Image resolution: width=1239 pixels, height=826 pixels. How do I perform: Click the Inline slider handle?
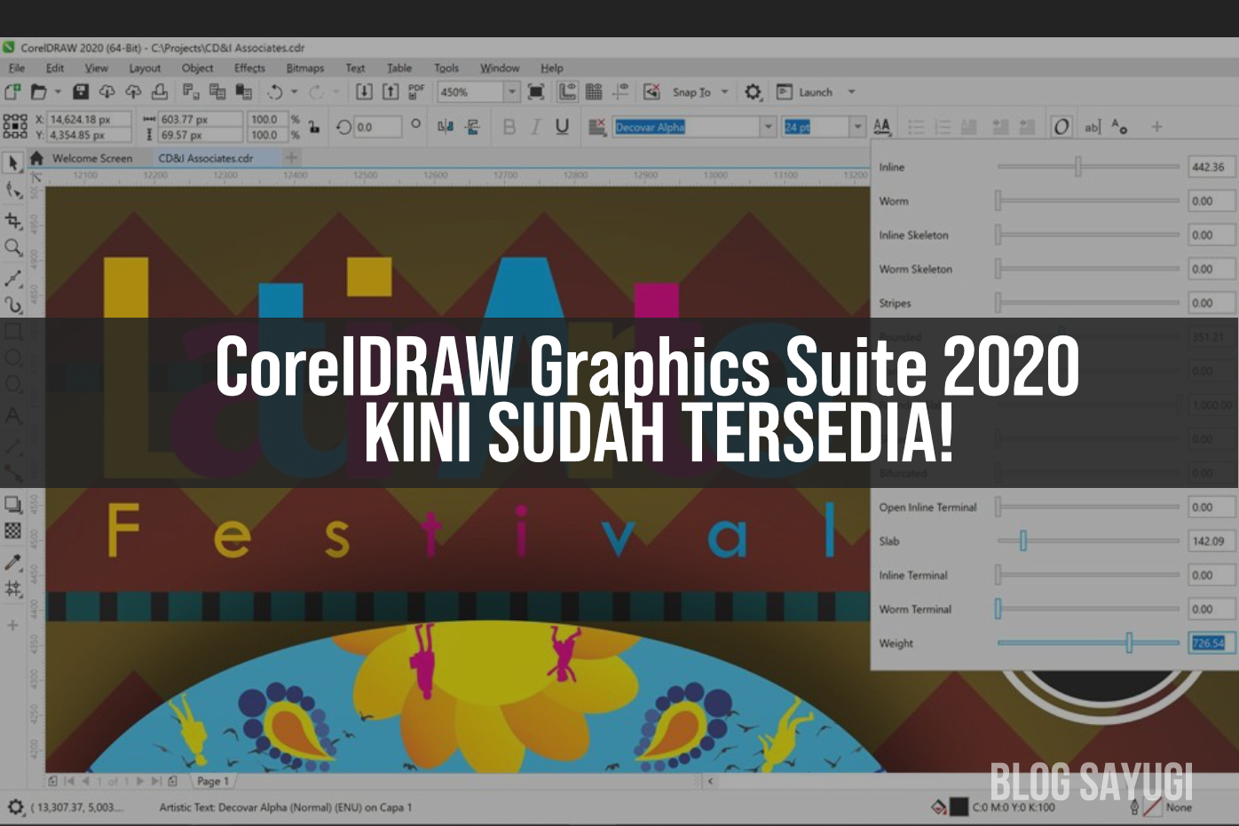1078,167
